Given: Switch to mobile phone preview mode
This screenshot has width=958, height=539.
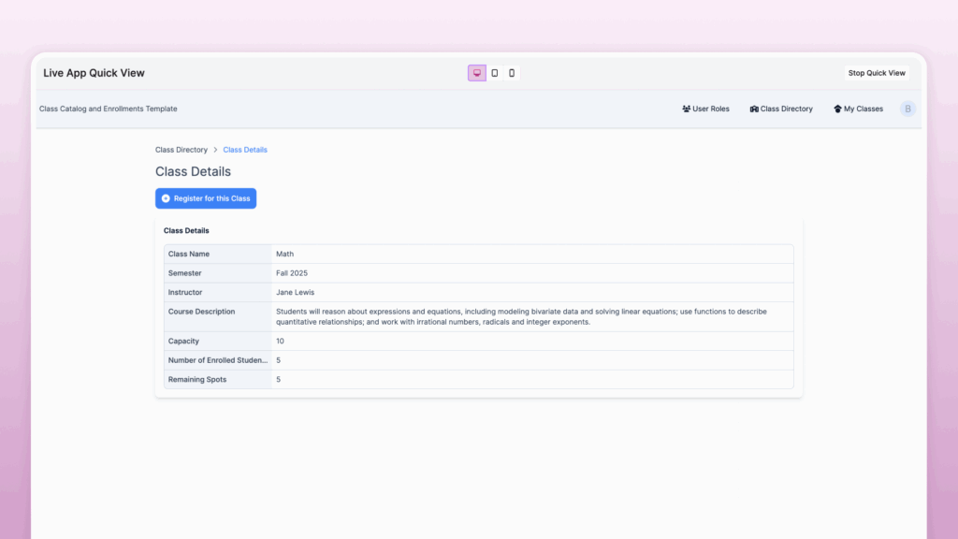Looking at the screenshot, I should pyautogui.click(x=512, y=73).
